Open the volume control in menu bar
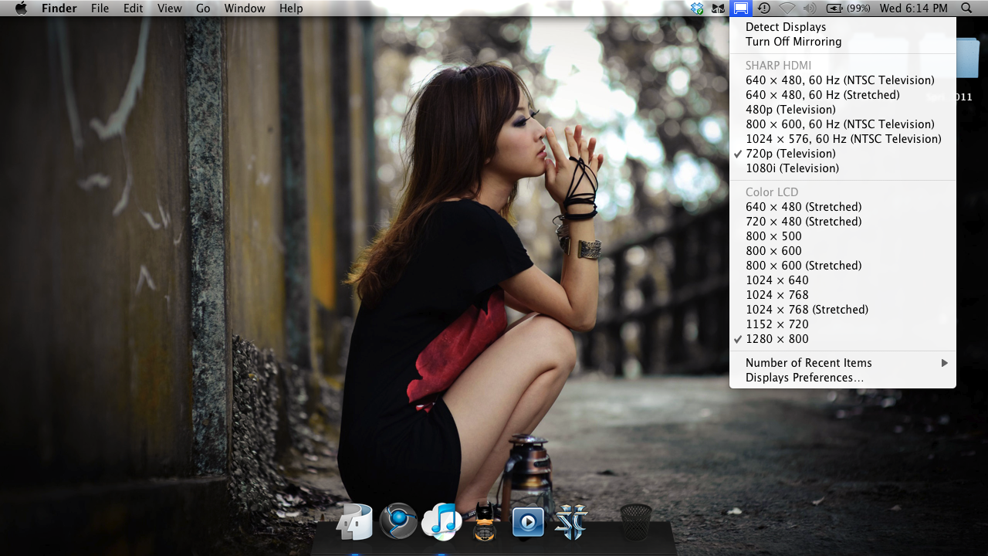 click(x=810, y=8)
